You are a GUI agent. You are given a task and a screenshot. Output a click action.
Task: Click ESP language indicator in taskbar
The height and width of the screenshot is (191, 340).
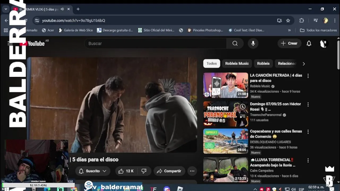coord(301,189)
